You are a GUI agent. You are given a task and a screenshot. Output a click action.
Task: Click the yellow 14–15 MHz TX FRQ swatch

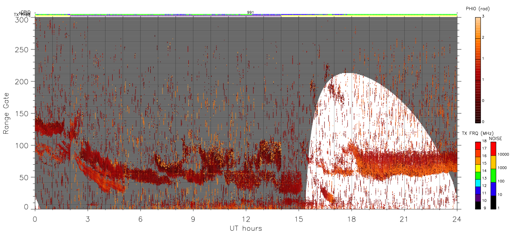click(x=478, y=167)
